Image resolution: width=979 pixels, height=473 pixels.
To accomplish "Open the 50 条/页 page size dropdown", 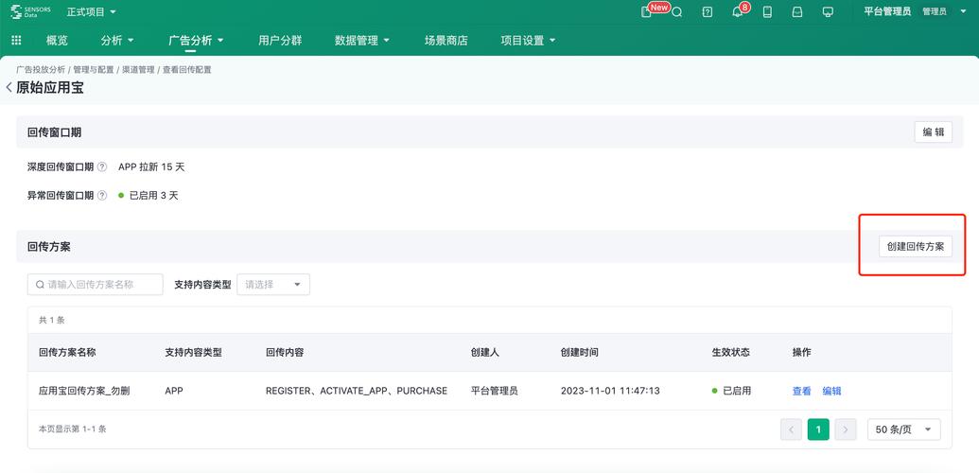I will click(903, 429).
